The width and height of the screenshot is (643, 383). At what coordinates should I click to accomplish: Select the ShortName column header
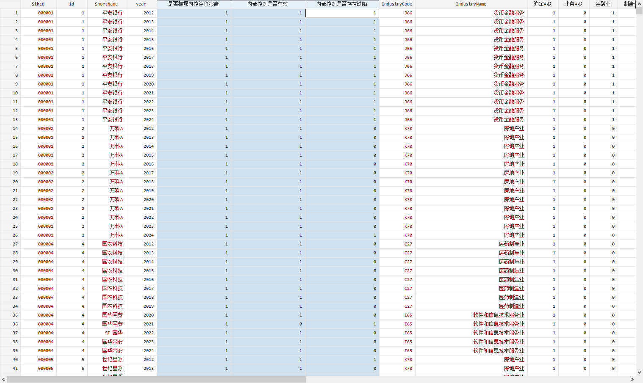tap(106, 4)
